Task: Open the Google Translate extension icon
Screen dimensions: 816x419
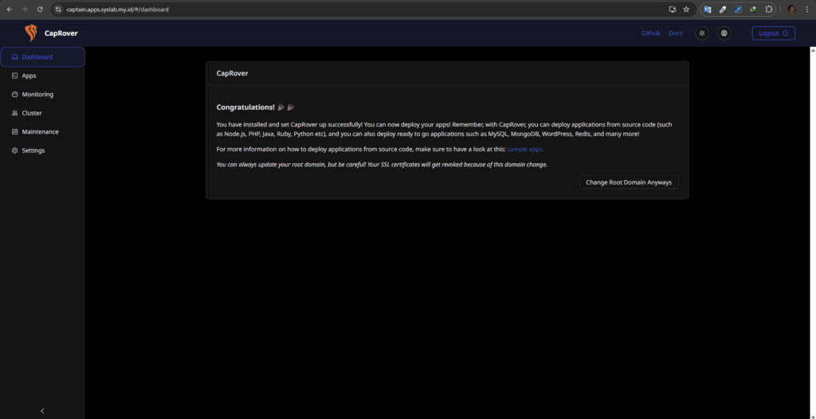Action: [708, 10]
